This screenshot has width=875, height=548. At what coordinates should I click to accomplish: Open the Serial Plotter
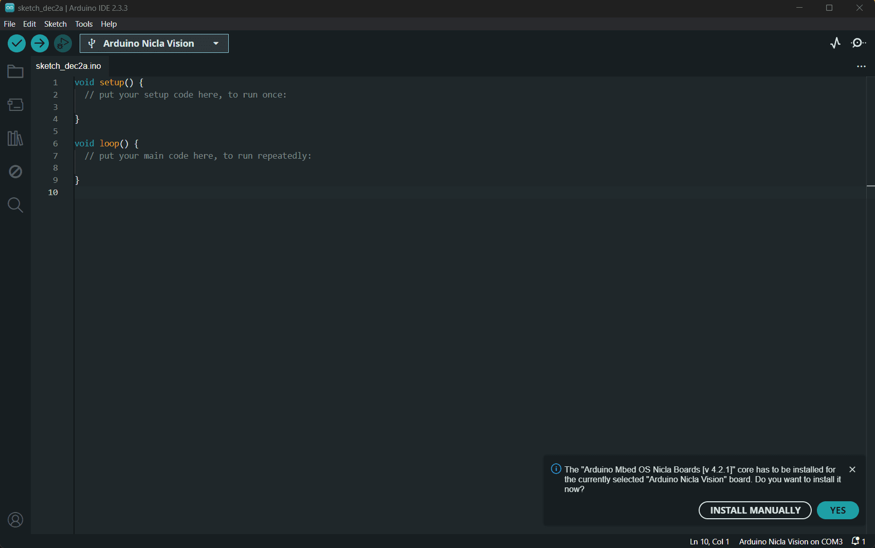[835, 43]
